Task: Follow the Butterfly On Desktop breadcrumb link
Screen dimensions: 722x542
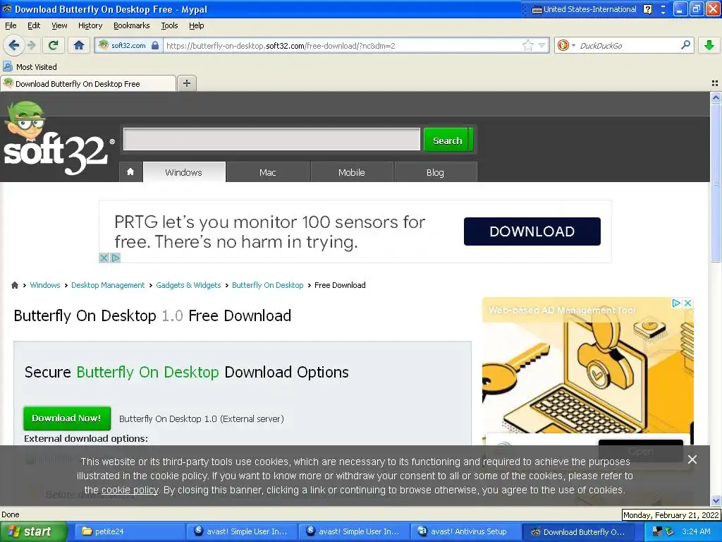Action: (x=267, y=285)
